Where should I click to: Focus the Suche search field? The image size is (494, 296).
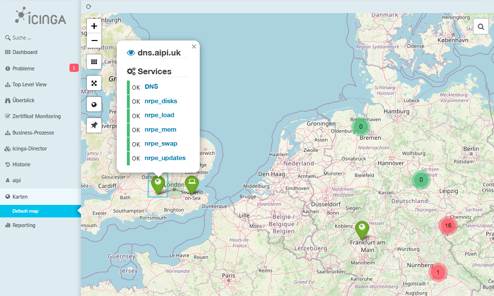[41, 38]
